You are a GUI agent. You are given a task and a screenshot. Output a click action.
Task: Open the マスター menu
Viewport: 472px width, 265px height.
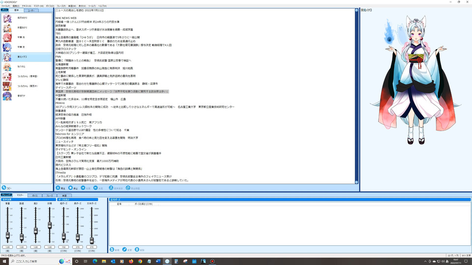[38, 6]
